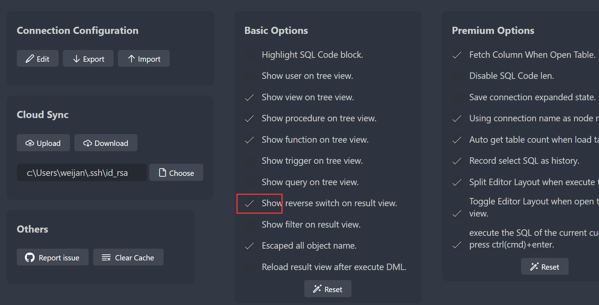Click the pencil icon on the Edit button
Screen dimensions: 599x305
30,58
